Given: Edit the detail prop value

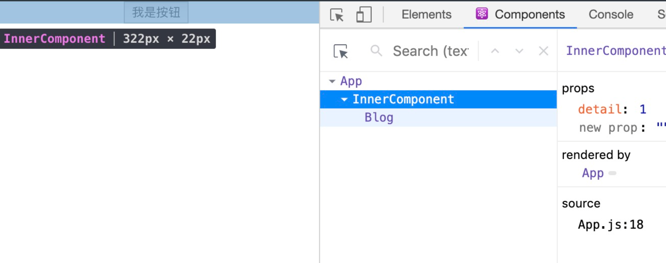Looking at the screenshot, I should click(643, 109).
